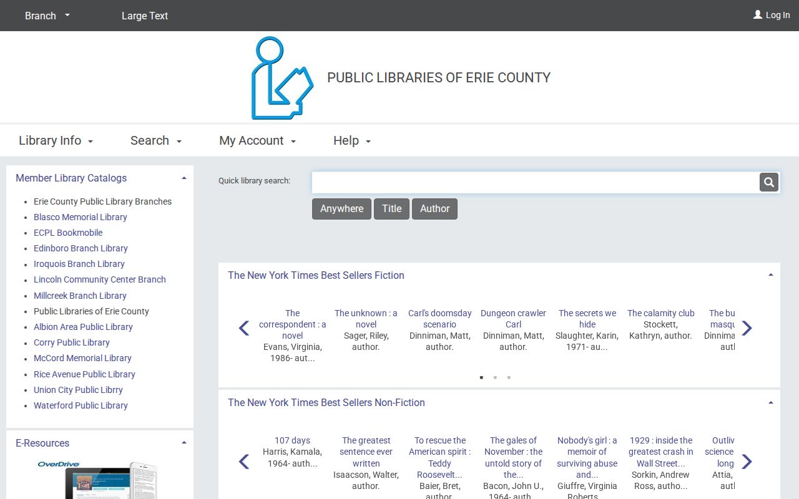Image resolution: width=799 pixels, height=499 pixels.
Task: Click the magnifying glass search icon
Action: pos(769,182)
